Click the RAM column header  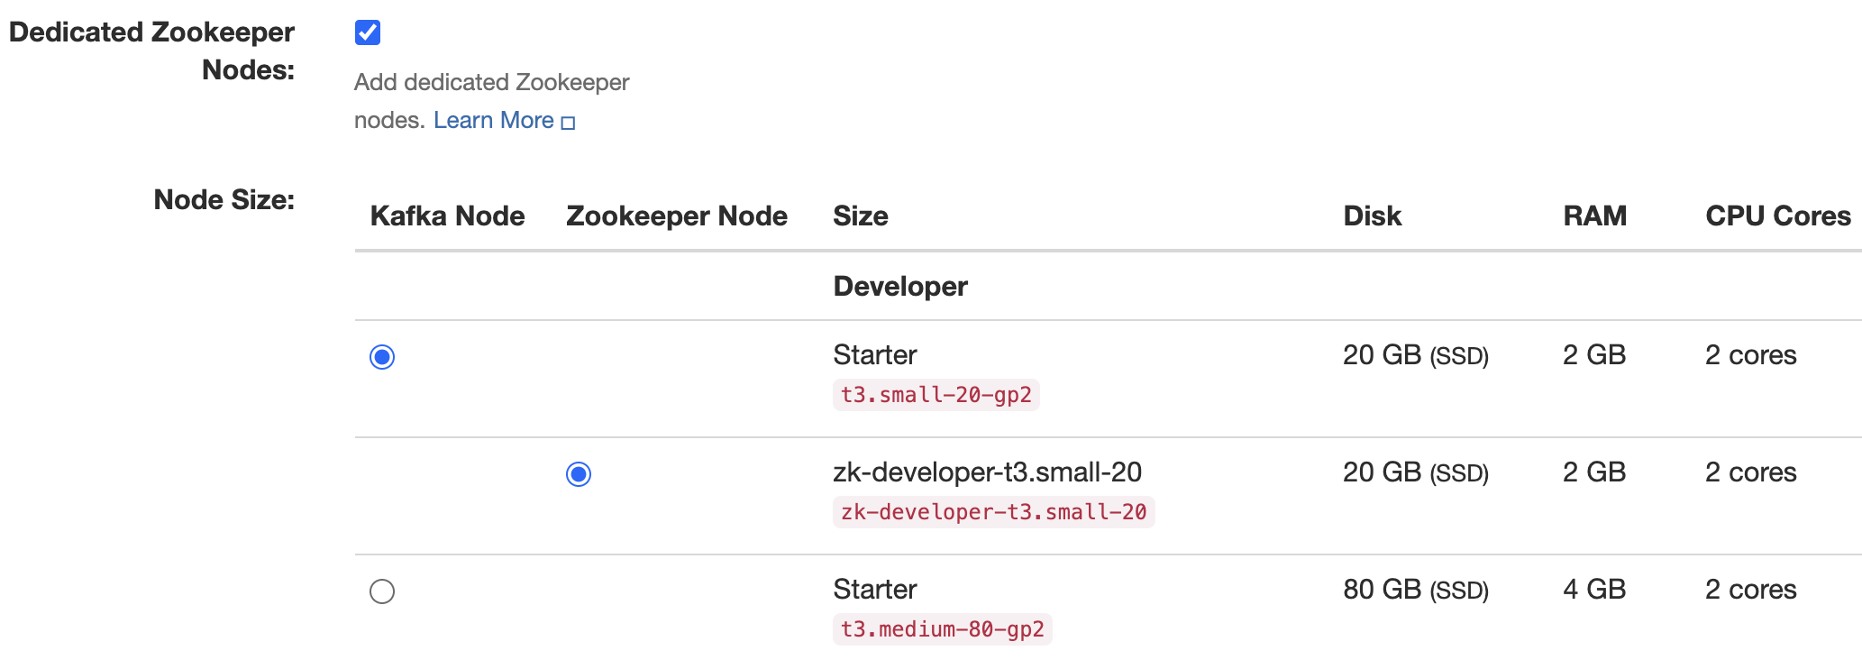[x=1594, y=215]
